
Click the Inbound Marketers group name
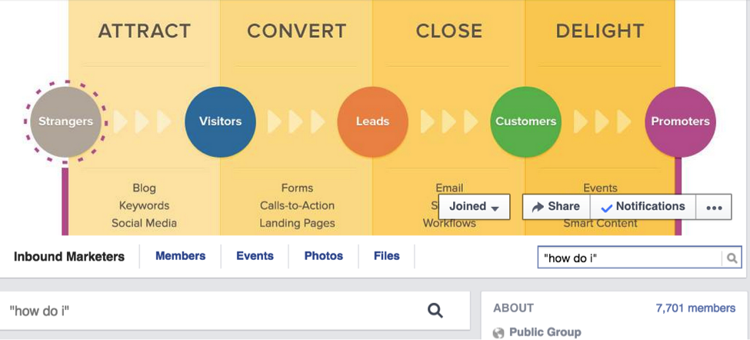(69, 257)
